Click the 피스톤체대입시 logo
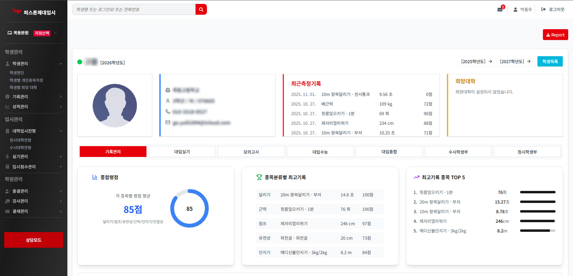573x276 pixels. tap(33, 12)
